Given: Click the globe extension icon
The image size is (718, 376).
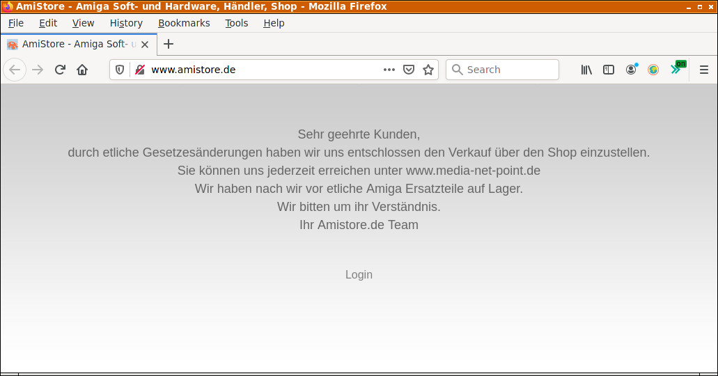Looking at the screenshot, I should pyautogui.click(x=653, y=70).
